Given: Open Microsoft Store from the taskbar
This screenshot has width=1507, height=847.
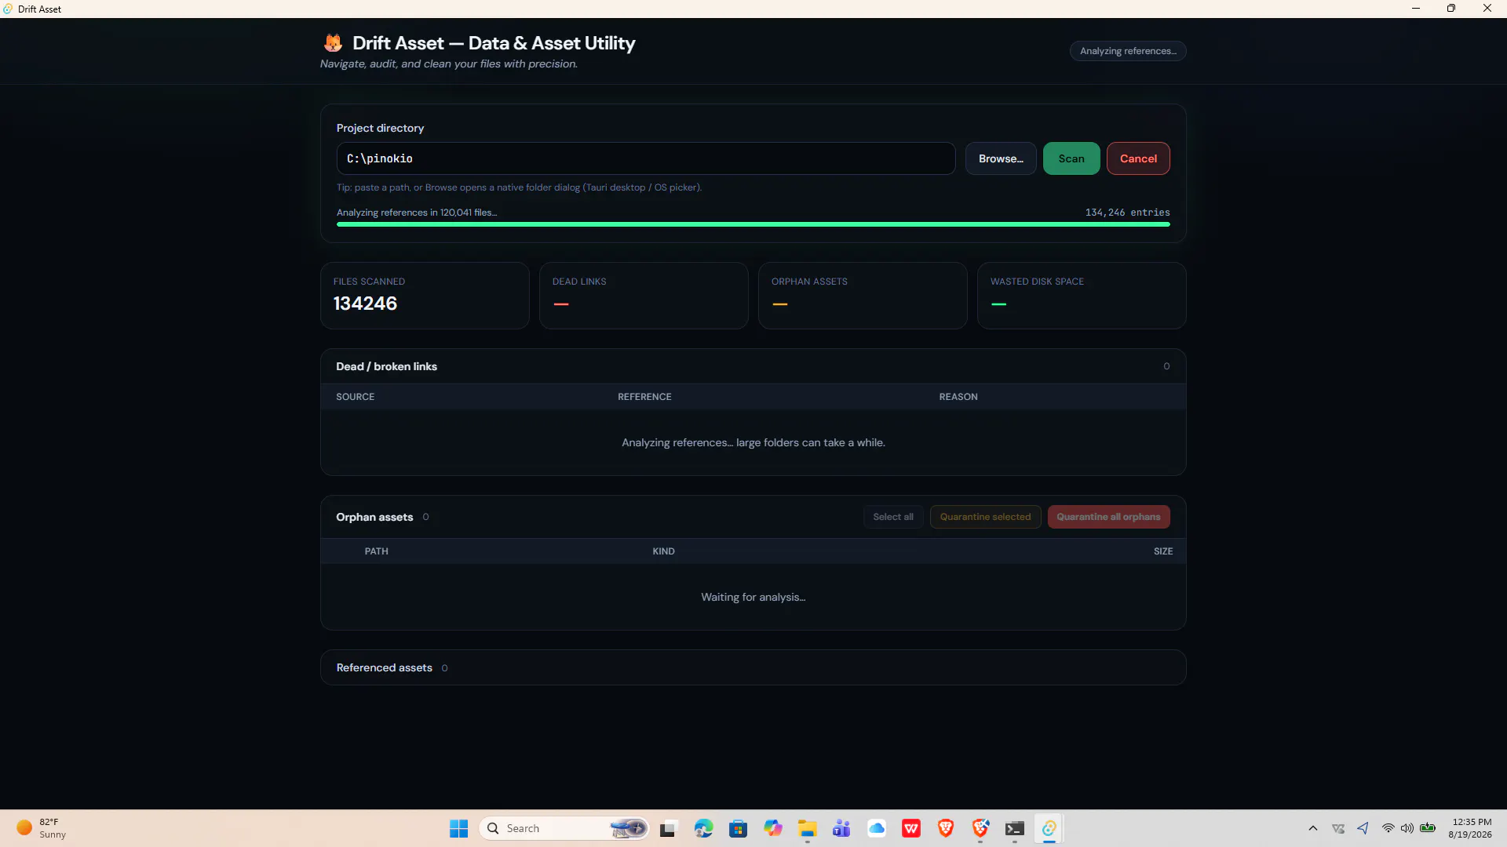Looking at the screenshot, I should (738, 828).
